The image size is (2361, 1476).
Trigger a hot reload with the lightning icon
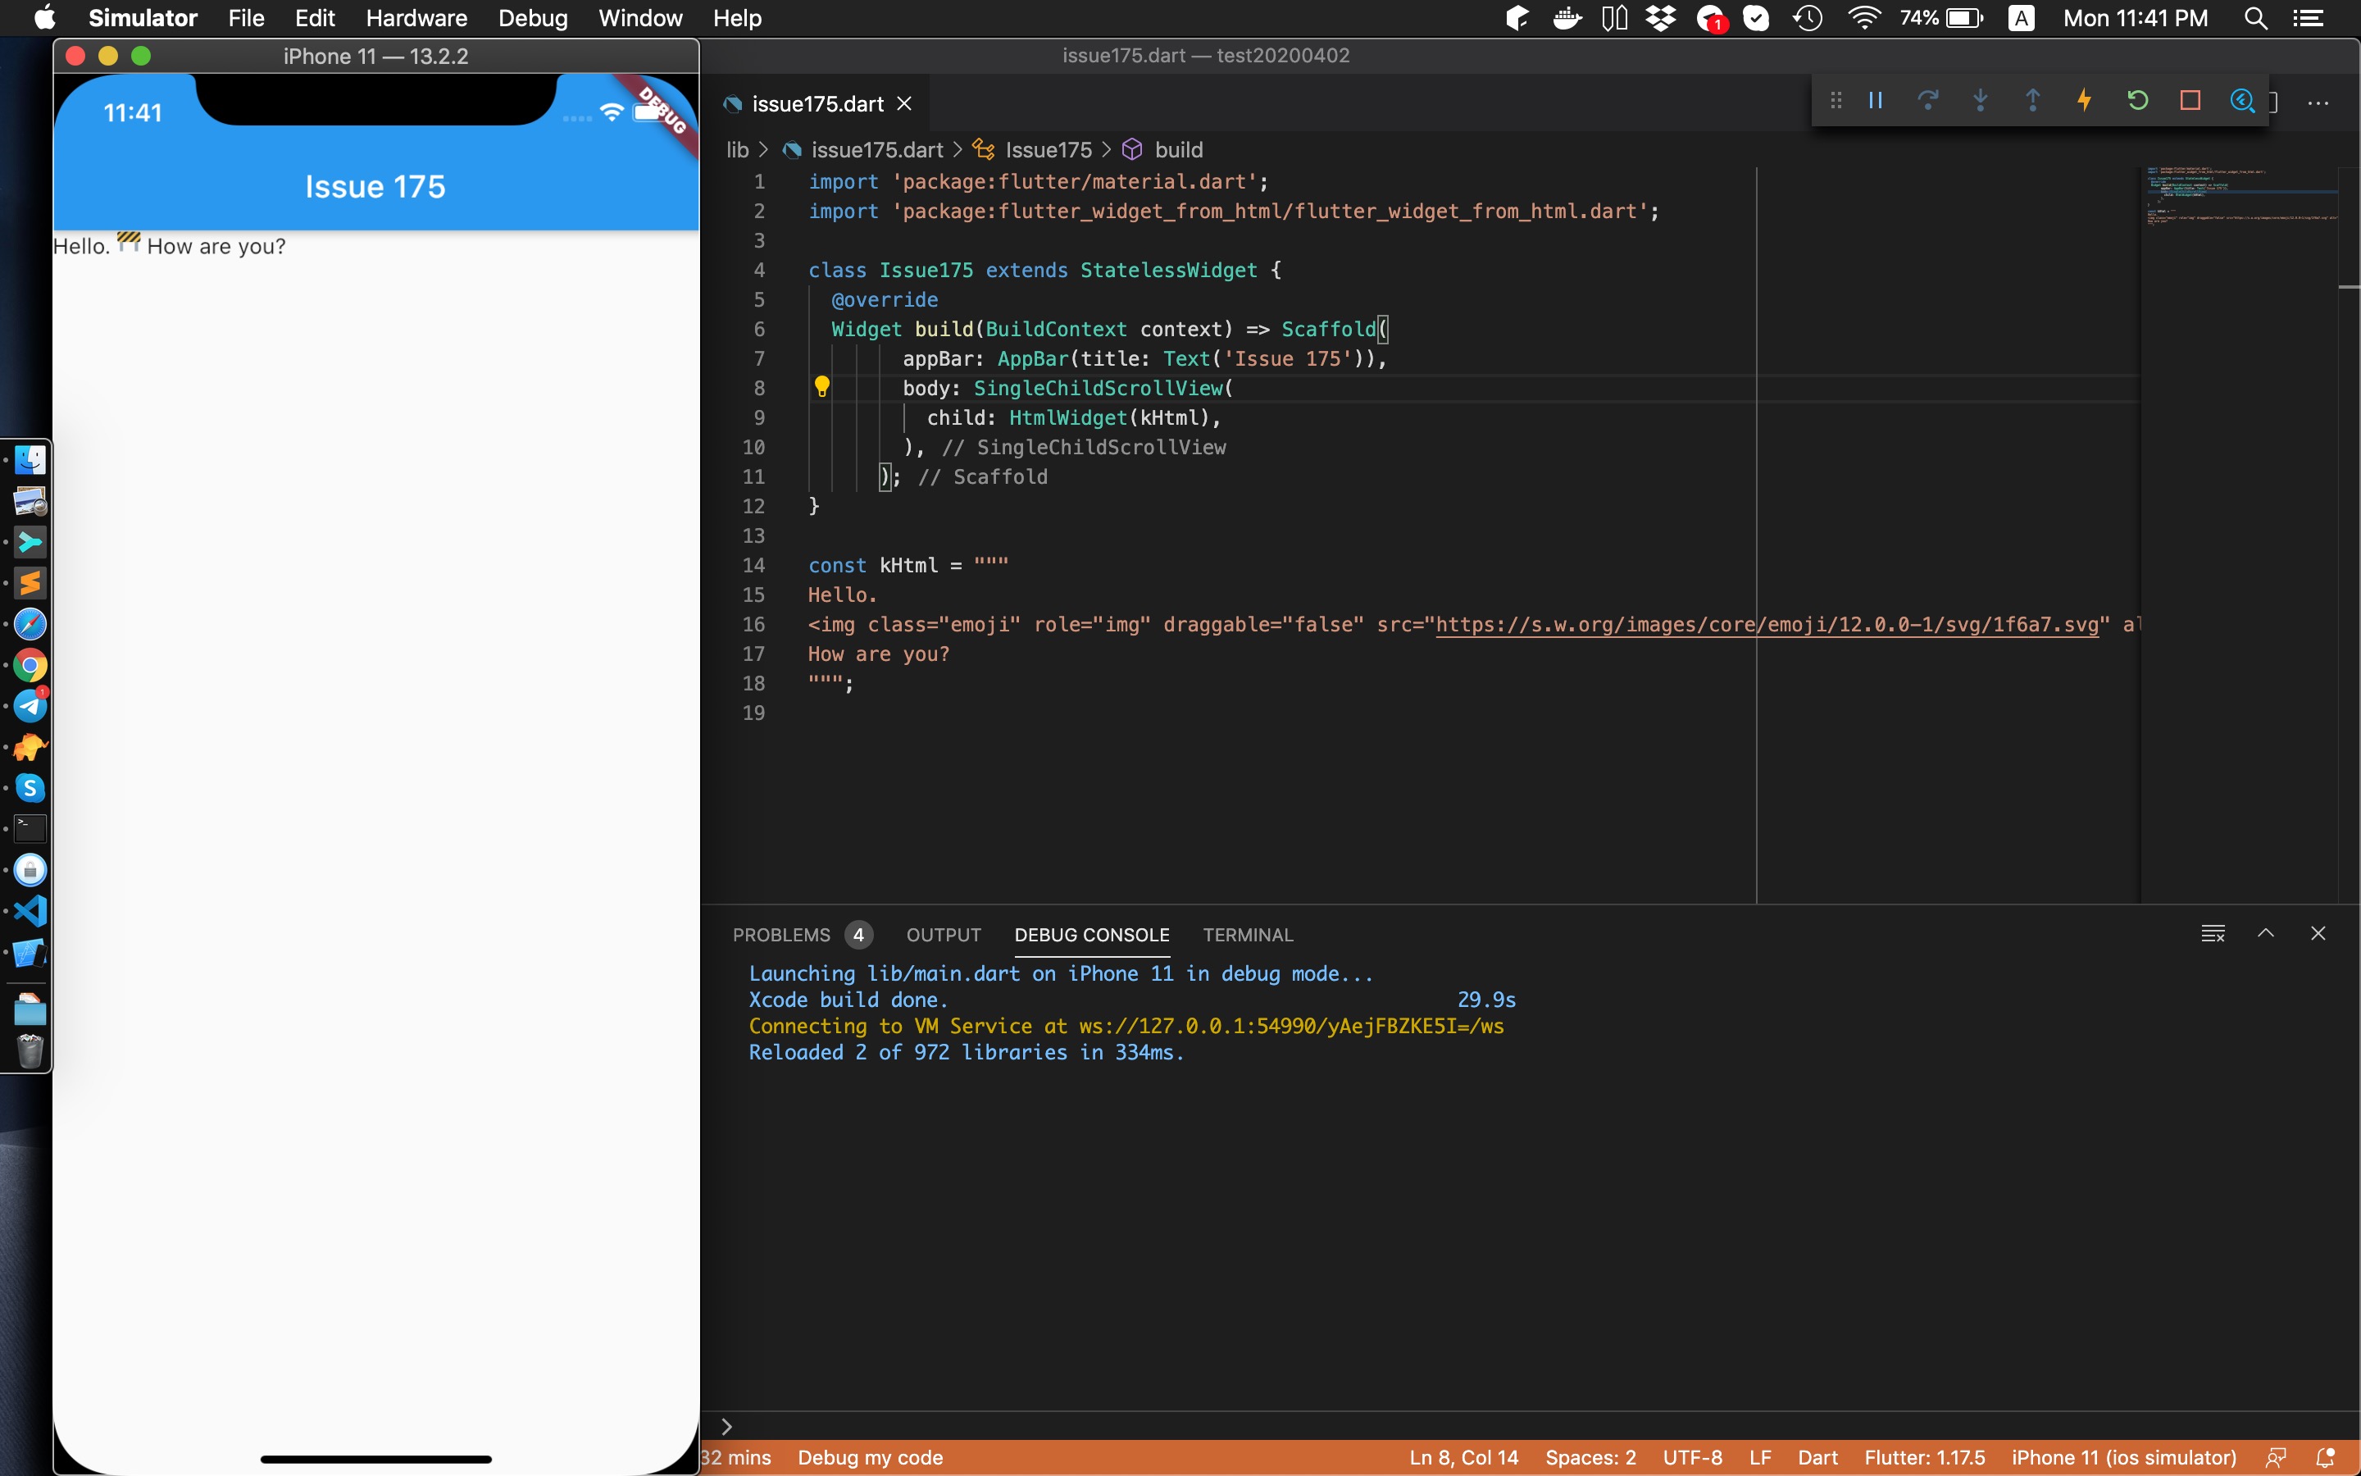tap(2083, 101)
